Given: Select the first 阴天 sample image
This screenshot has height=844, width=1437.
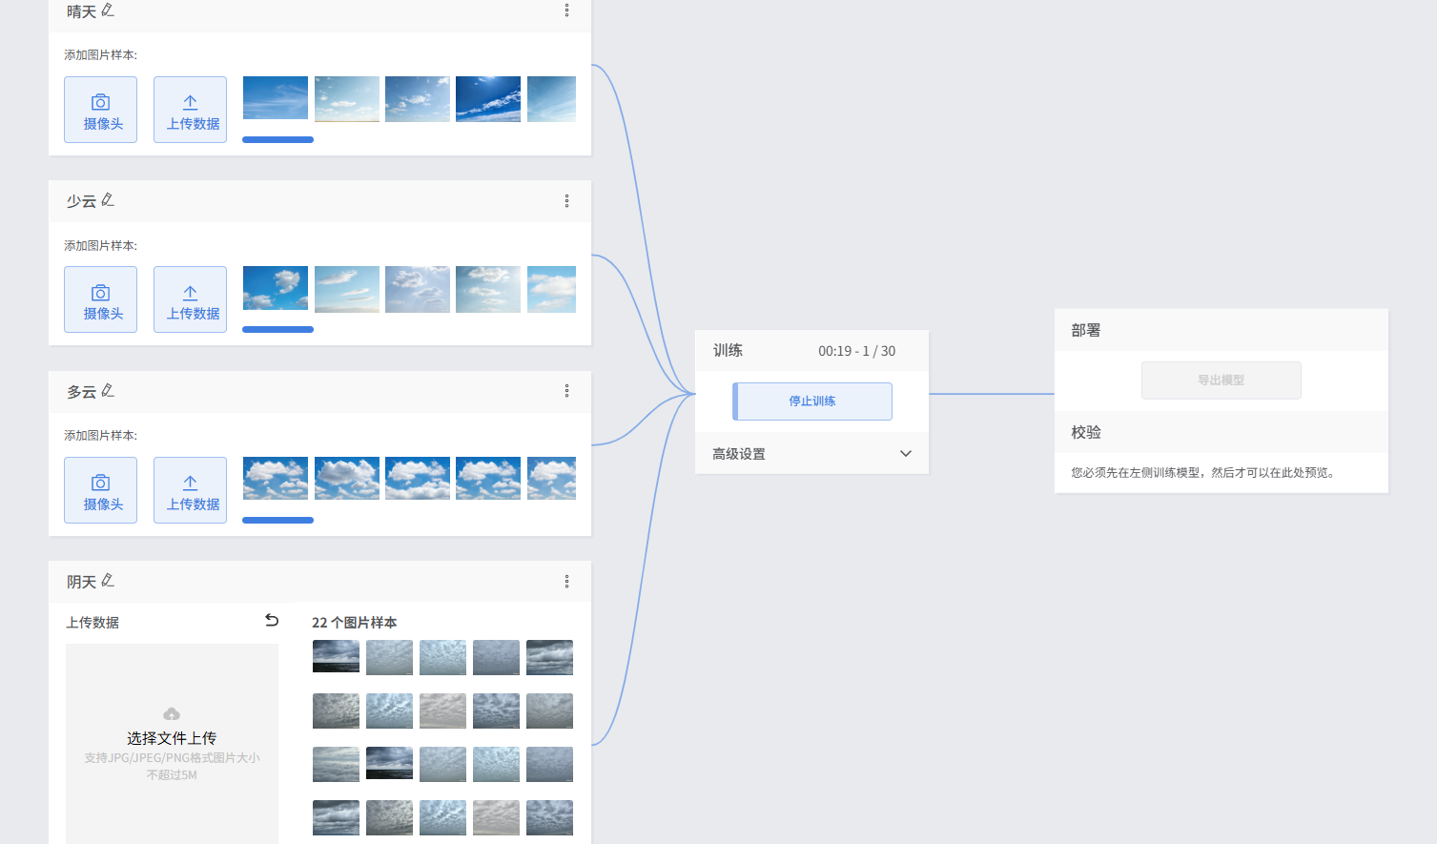Looking at the screenshot, I should (336, 657).
